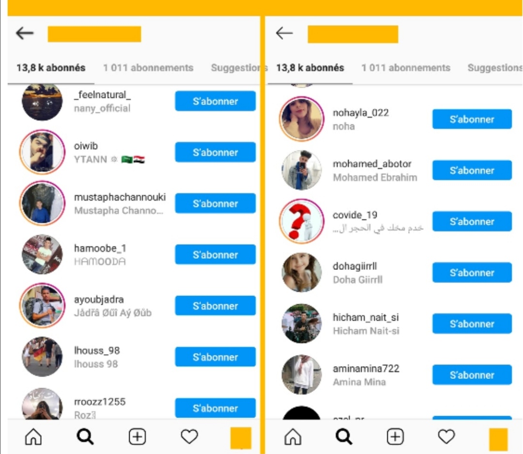Subscribe to dohagiirrll account
The height and width of the screenshot is (454, 523).
click(x=472, y=272)
